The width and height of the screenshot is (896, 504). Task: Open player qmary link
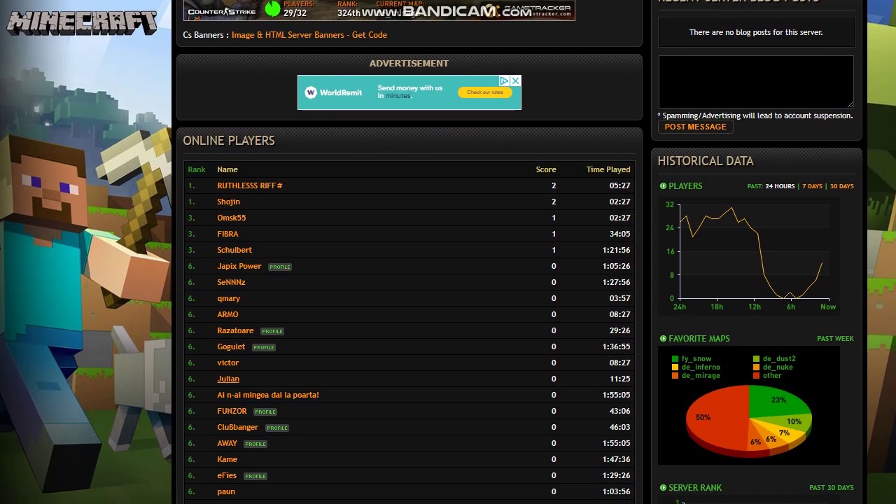coord(228,298)
